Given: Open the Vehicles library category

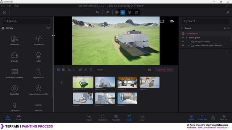Looking at the screenshot, I should pyautogui.click(x=38, y=107).
